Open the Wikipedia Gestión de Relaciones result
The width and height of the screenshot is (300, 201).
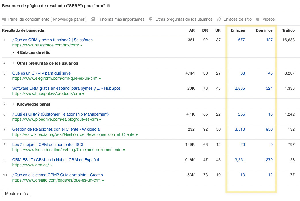click(x=56, y=129)
